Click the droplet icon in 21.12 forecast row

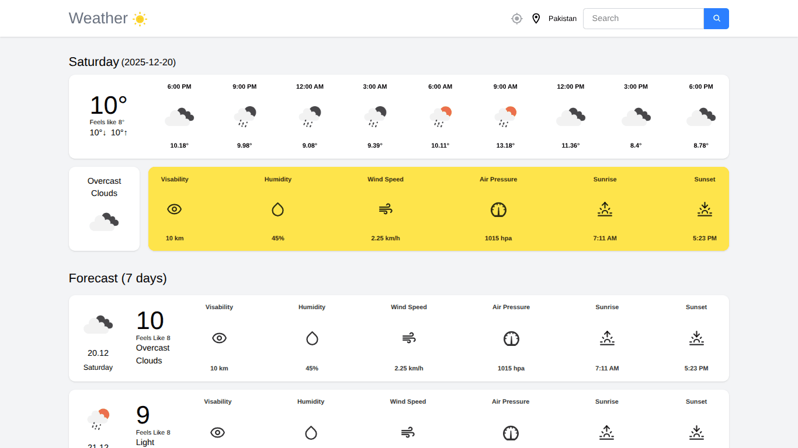pyautogui.click(x=311, y=432)
